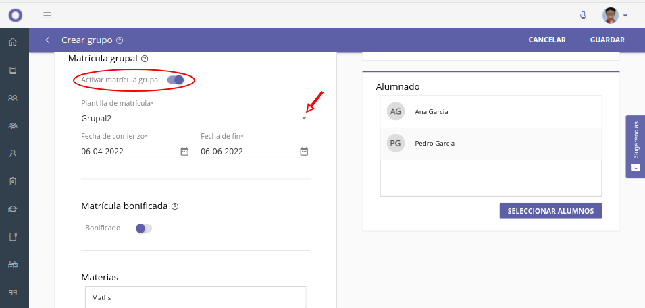Open the Sugerencias side tab
The height and width of the screenshot is (308, 645).
pos(635,146)
